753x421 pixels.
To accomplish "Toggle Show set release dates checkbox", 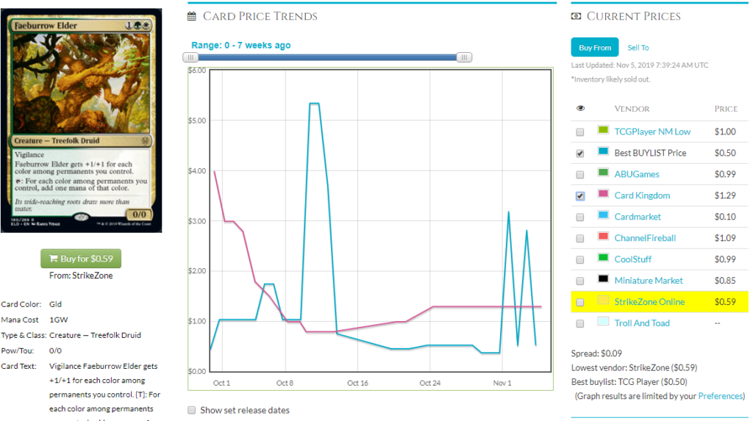I will 192,410.
